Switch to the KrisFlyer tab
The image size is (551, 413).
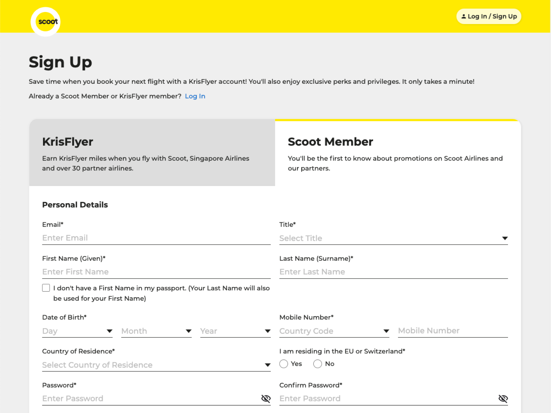tap(152, 153)
